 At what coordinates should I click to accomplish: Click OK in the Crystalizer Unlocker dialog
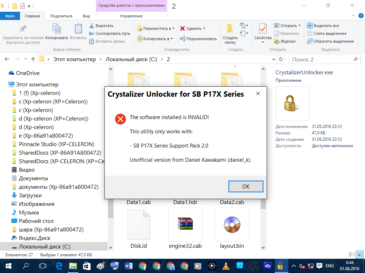[x=246, y=186]
